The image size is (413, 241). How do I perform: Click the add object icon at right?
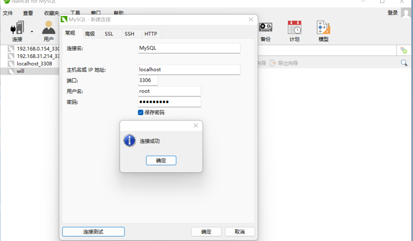click(x=404, y=51)
